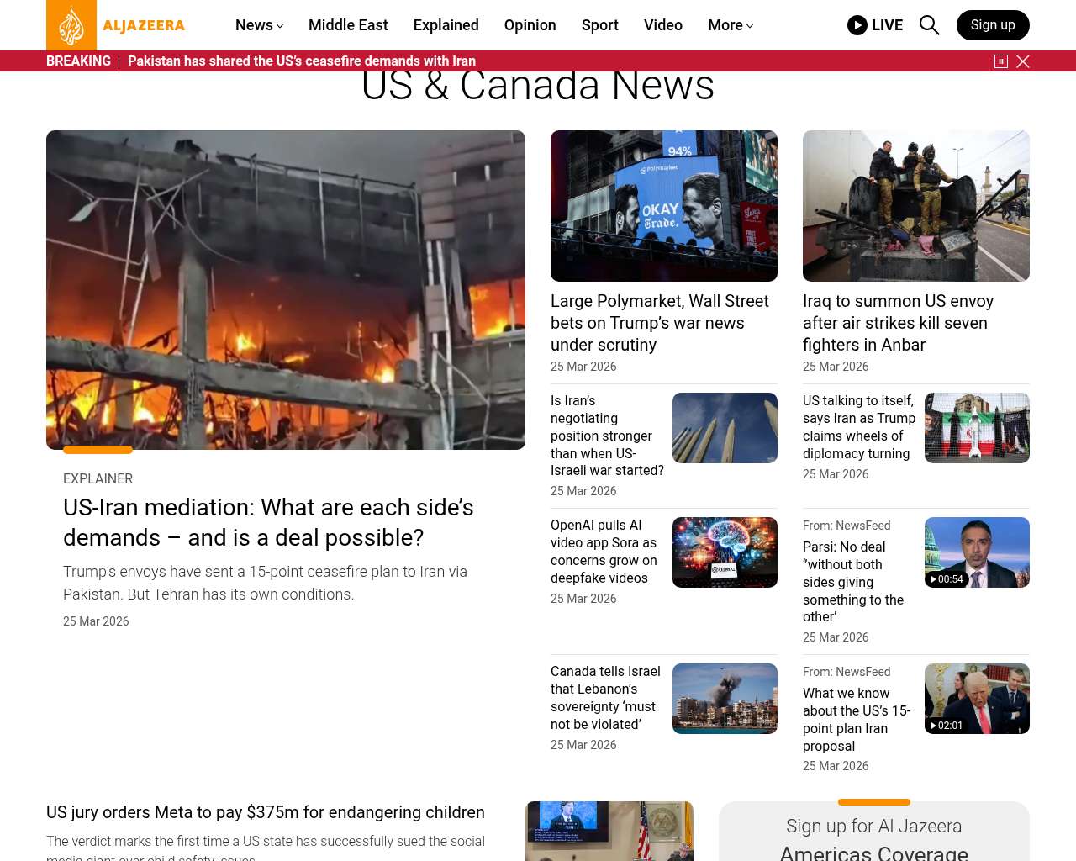Open Iraq to summon US envoy article
Viewport: 1076px width, 861px height.
click(x=898, y=323)
